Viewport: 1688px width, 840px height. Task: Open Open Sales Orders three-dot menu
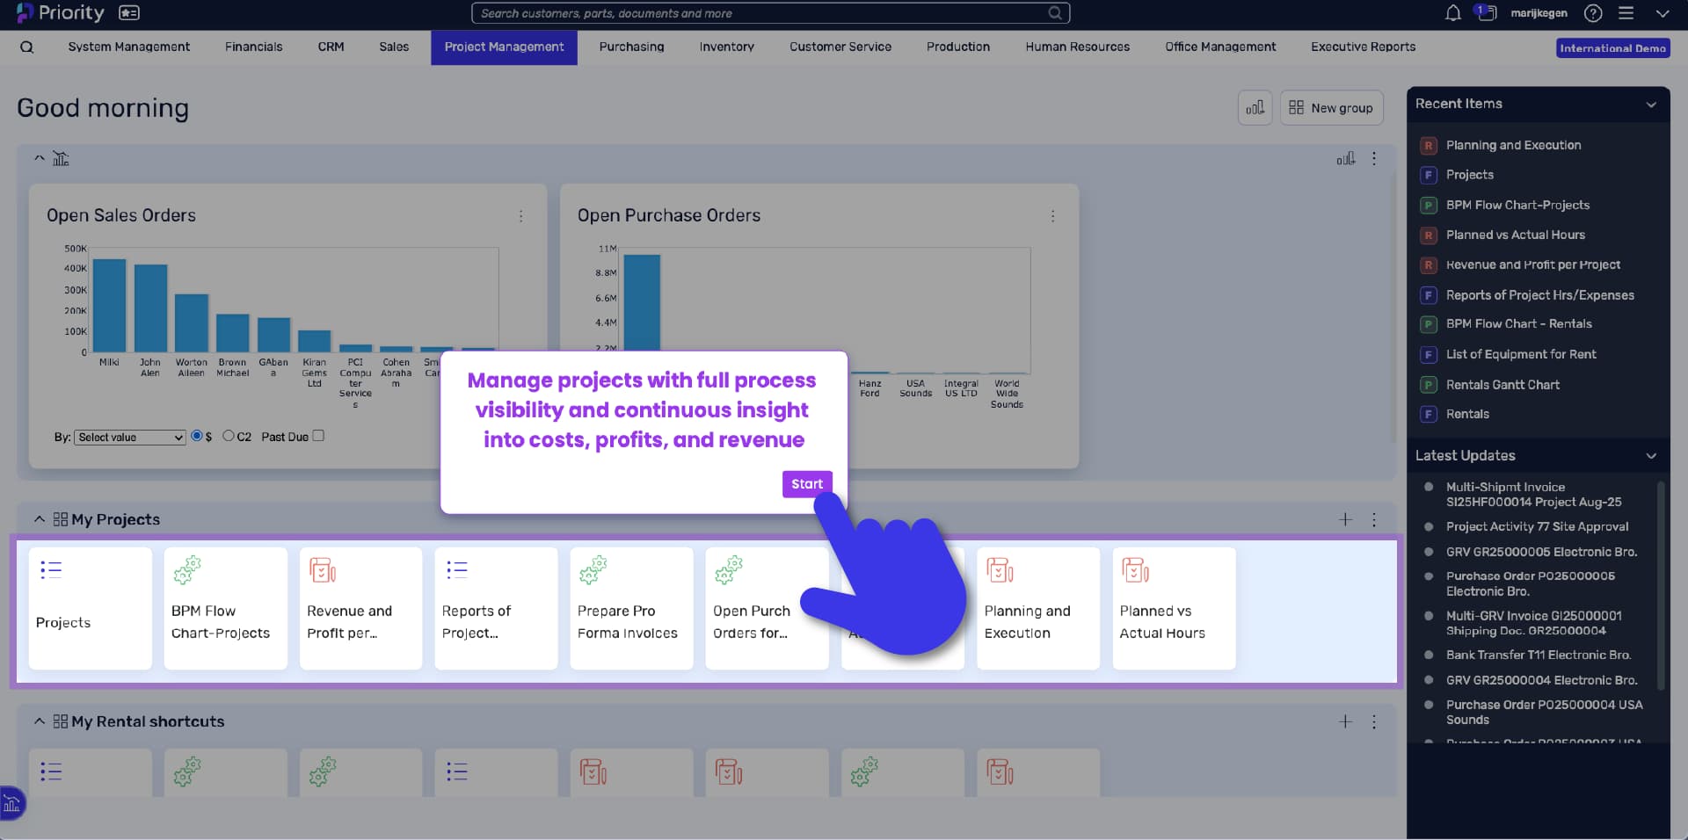point(520,216)
